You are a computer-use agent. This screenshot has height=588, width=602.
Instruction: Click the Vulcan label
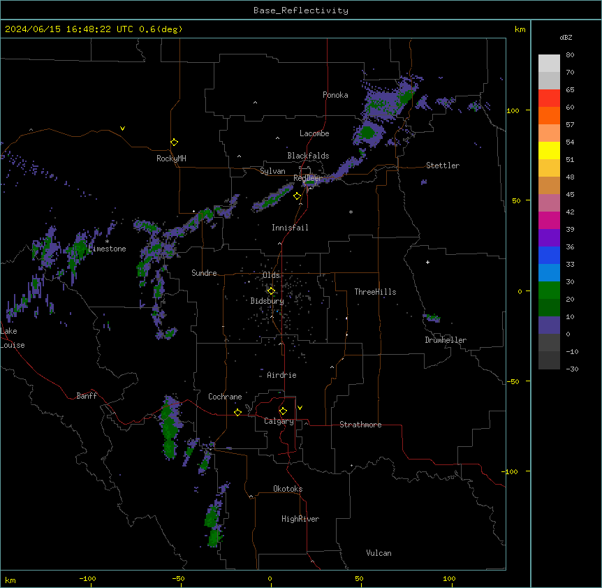[379, 553]
